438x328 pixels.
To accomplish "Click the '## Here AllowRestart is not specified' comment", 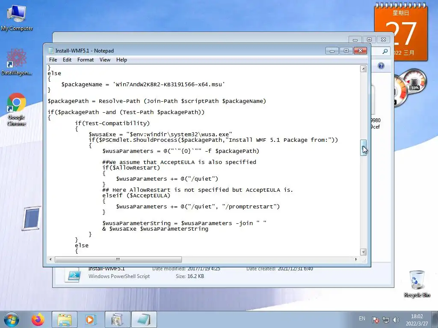I will (198, 190).
